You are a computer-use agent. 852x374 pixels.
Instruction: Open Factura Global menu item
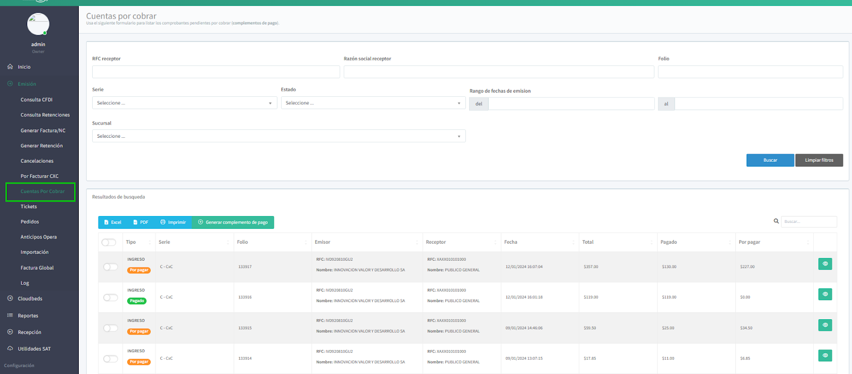click(x=37, y=268)
